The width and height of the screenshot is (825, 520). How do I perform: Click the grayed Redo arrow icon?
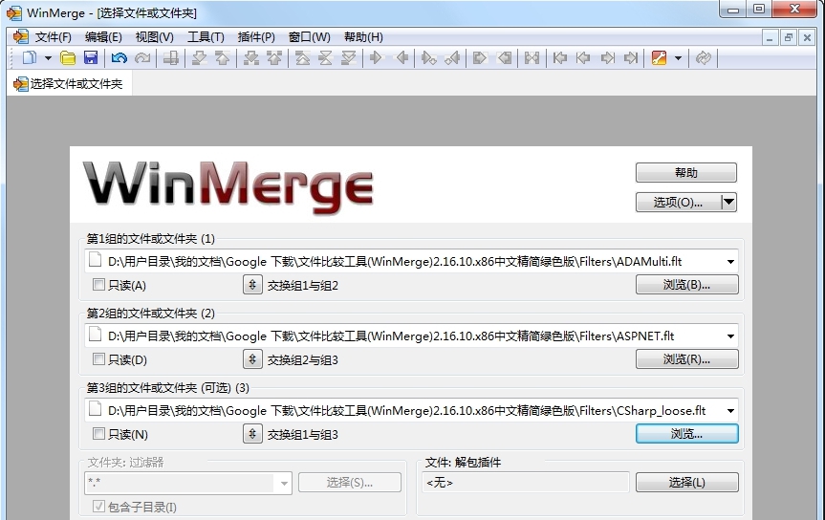point(142,58)
